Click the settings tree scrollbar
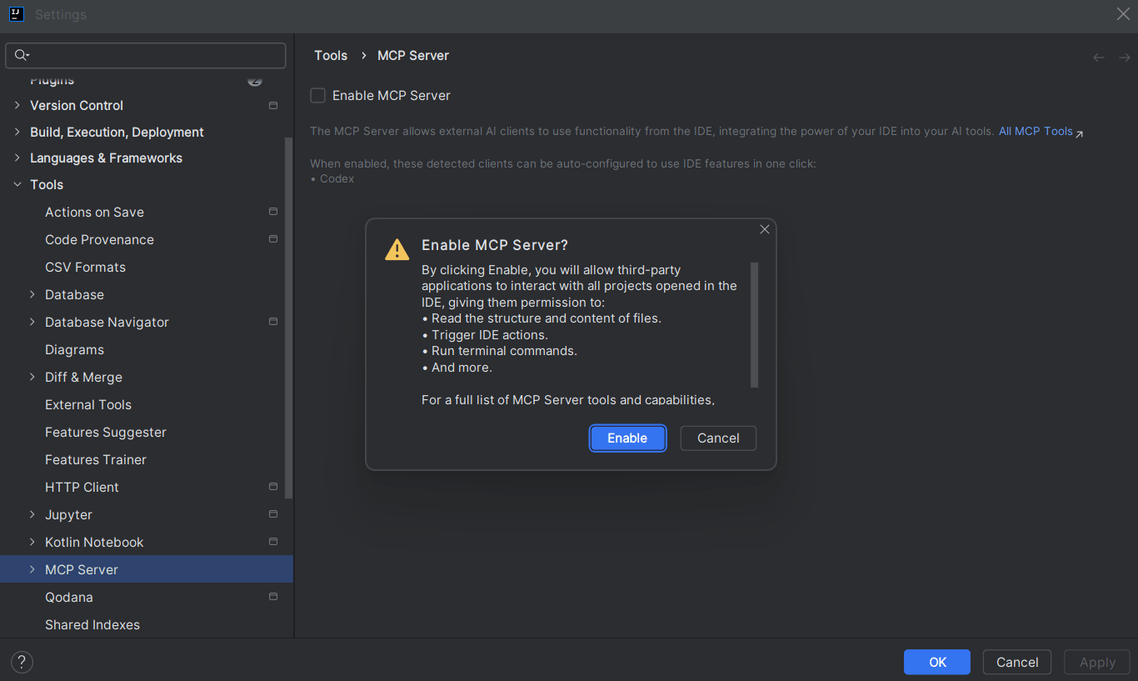This screenshot has width=1138, height=681. pos(289,317)
